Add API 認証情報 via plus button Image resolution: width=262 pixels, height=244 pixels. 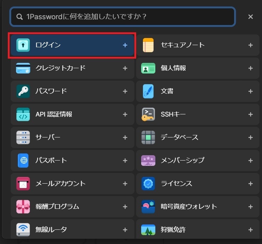pyautogui.click(x=125, y=114)
